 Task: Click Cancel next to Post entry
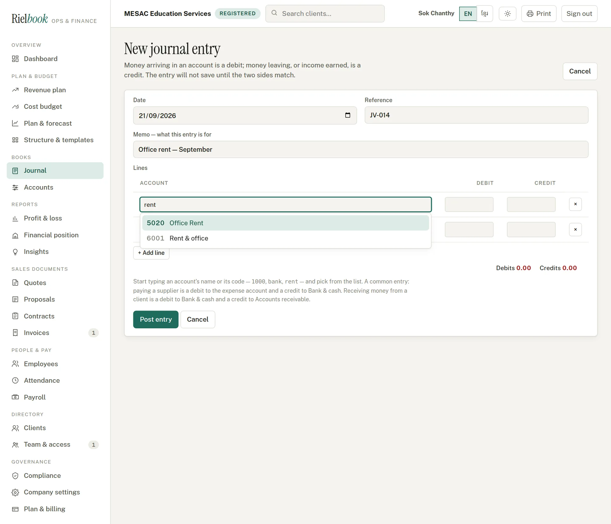pyautogui.click(x=198, y=319)
